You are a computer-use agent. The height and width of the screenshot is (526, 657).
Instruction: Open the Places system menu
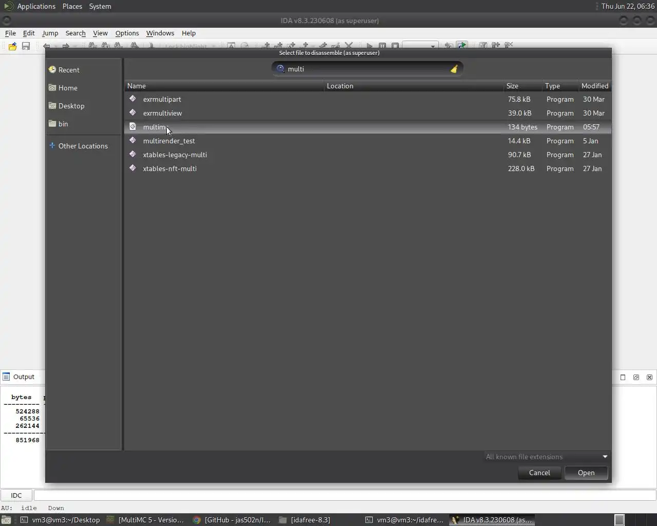(72, 6)
